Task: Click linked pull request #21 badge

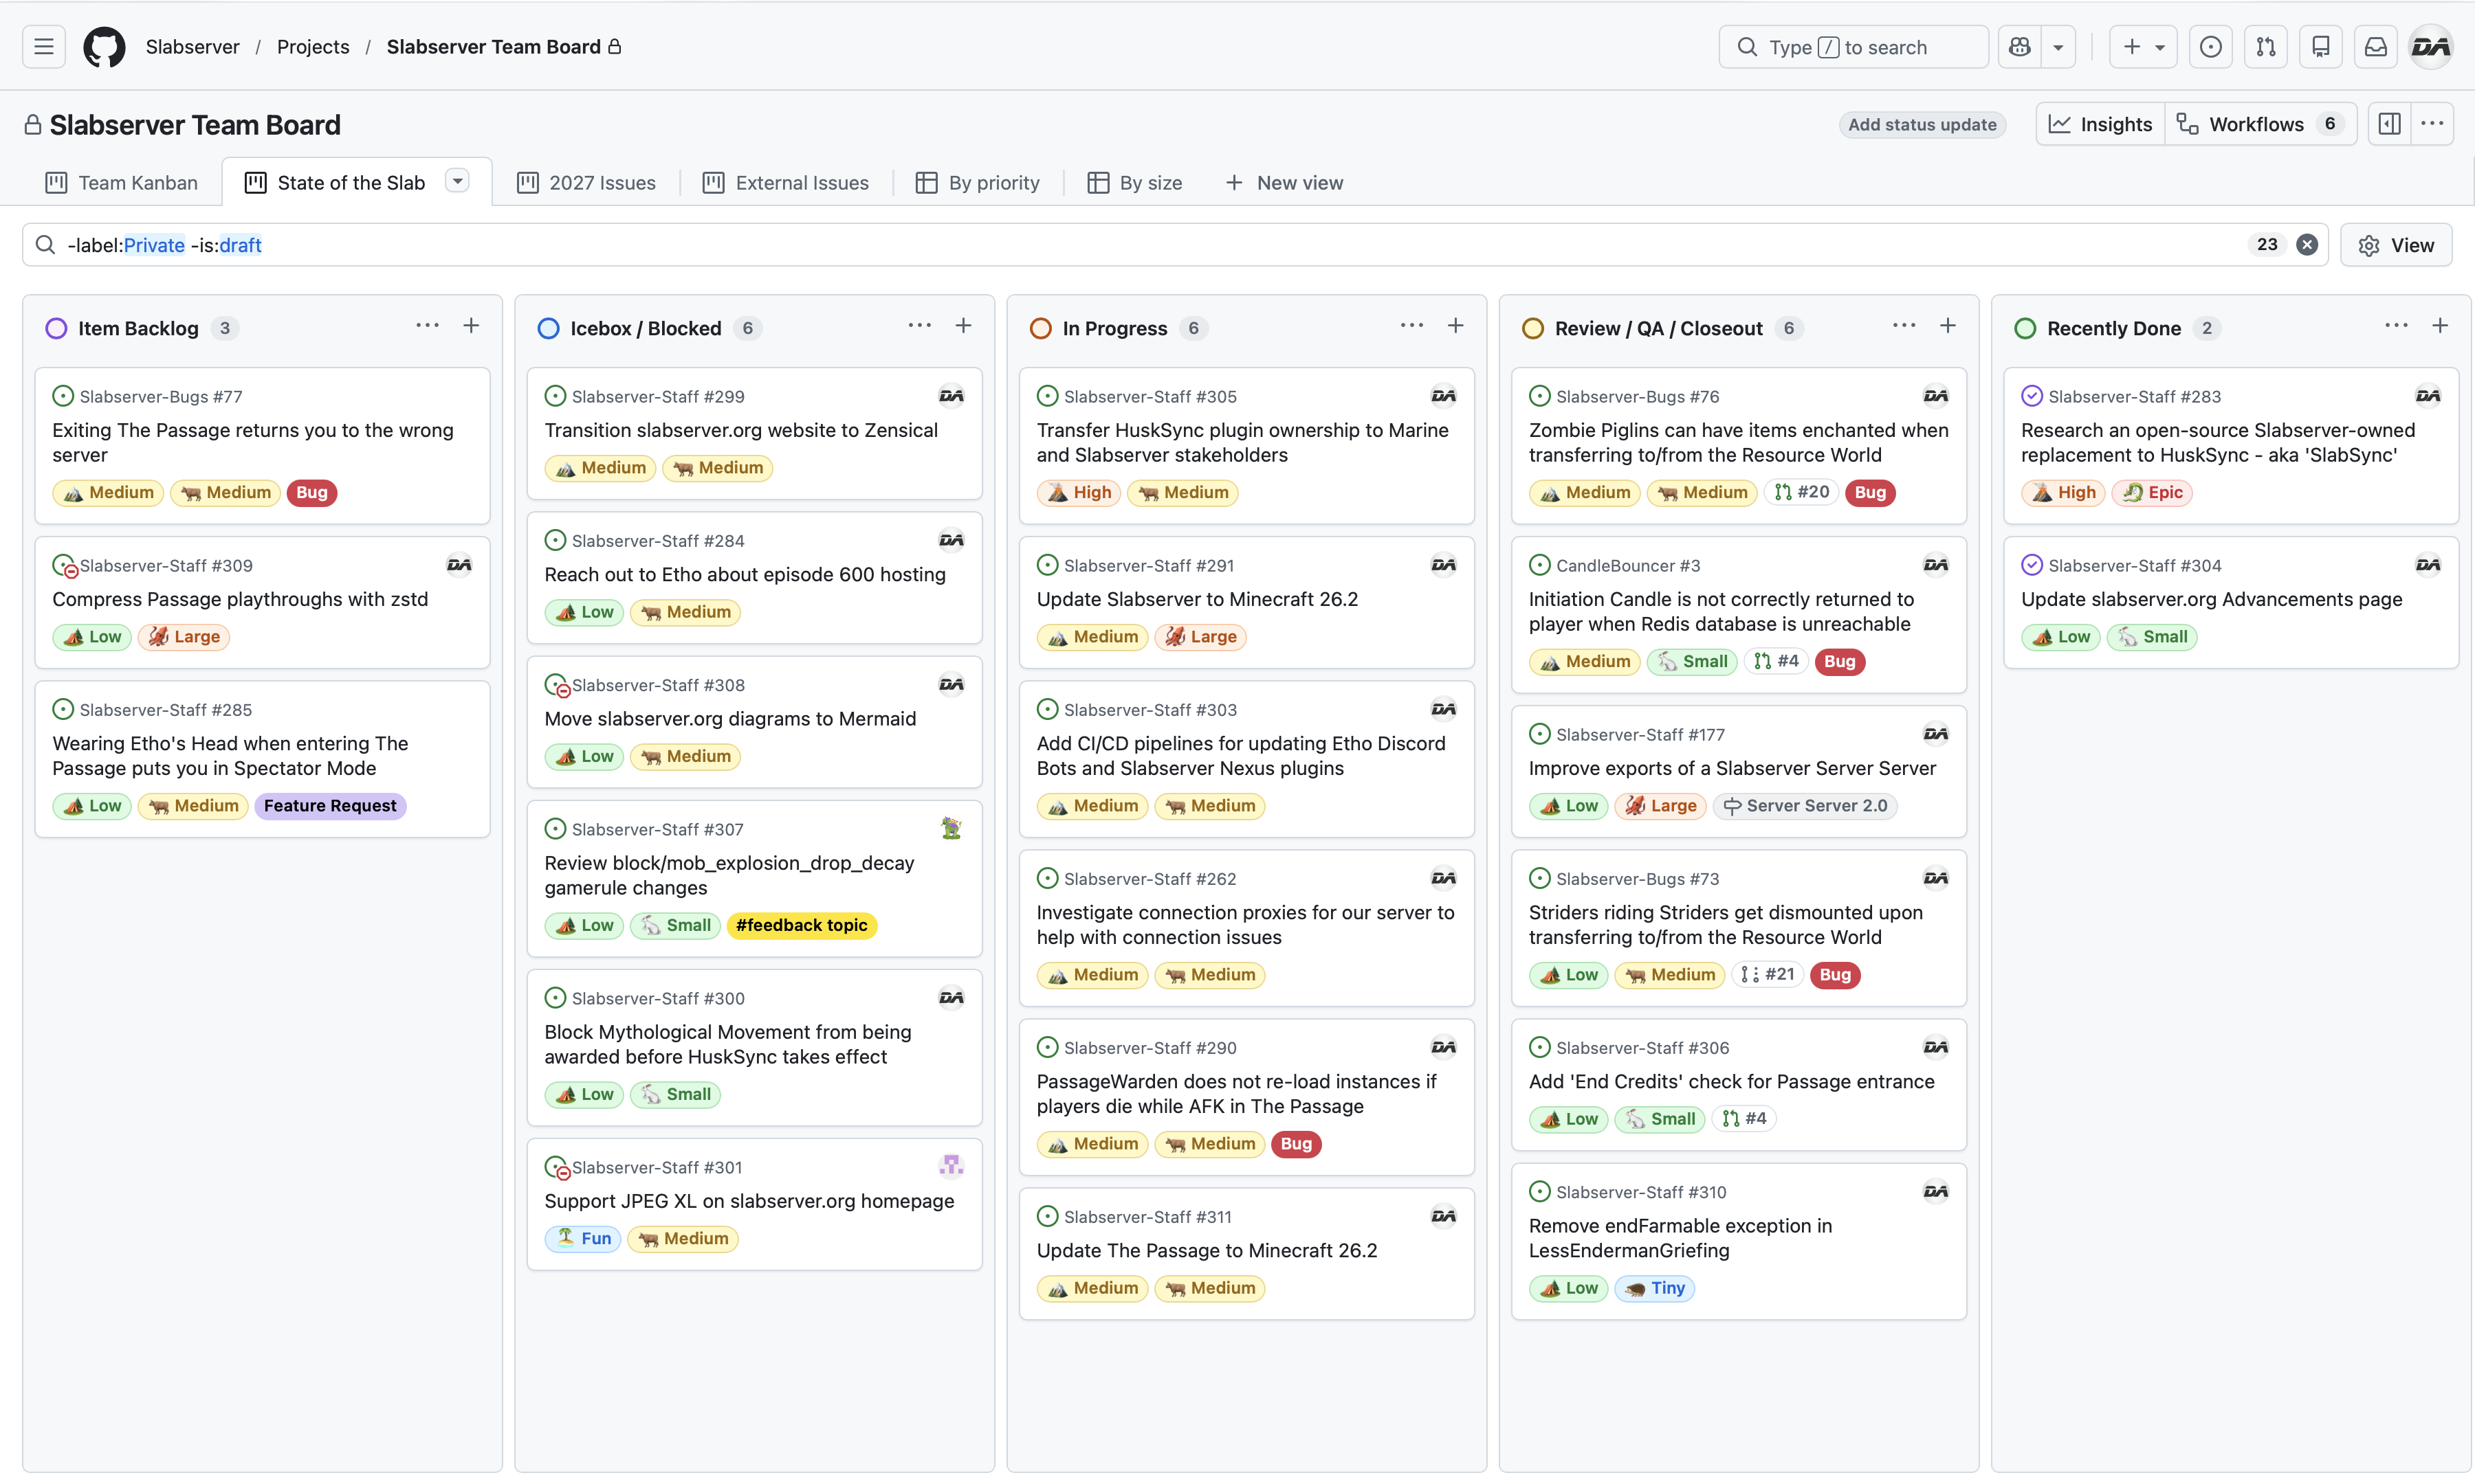Action: point(1768,974)
